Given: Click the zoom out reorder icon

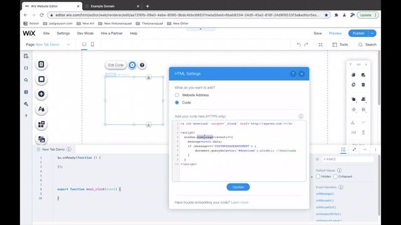Looking at the screenshot, I should click(320, 44).
